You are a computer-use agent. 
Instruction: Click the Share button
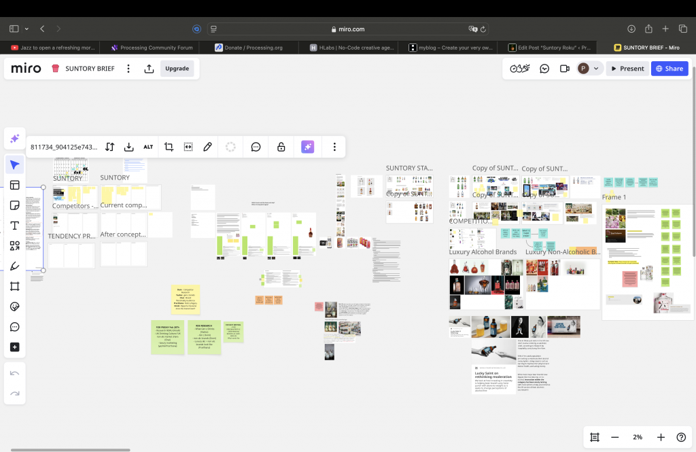669,69
